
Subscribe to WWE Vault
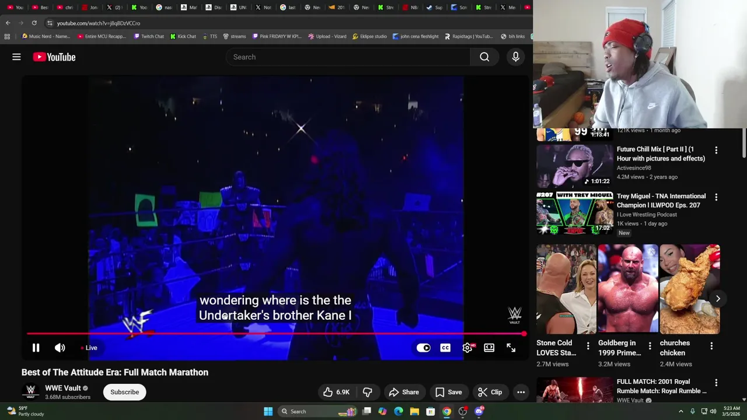click(x=124, y=392)
